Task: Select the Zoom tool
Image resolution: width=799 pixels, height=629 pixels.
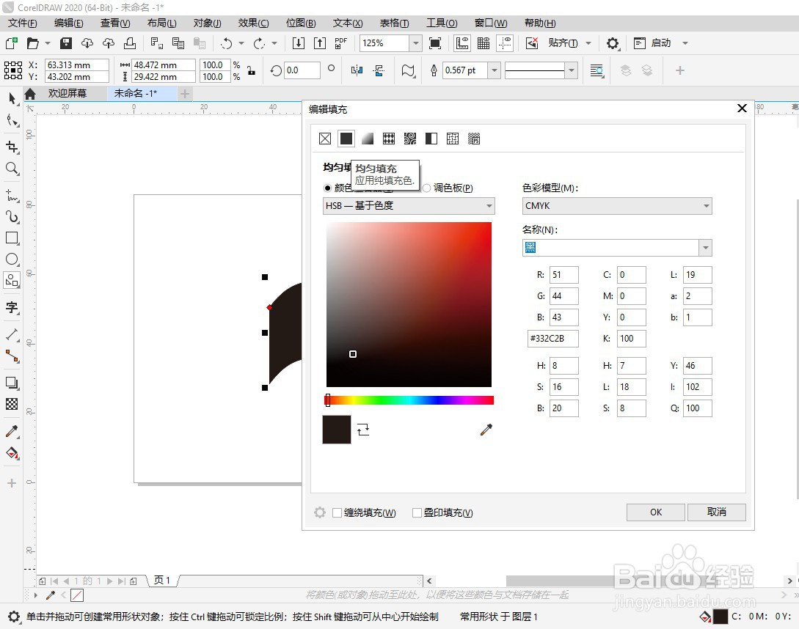Action: point(12,169)
